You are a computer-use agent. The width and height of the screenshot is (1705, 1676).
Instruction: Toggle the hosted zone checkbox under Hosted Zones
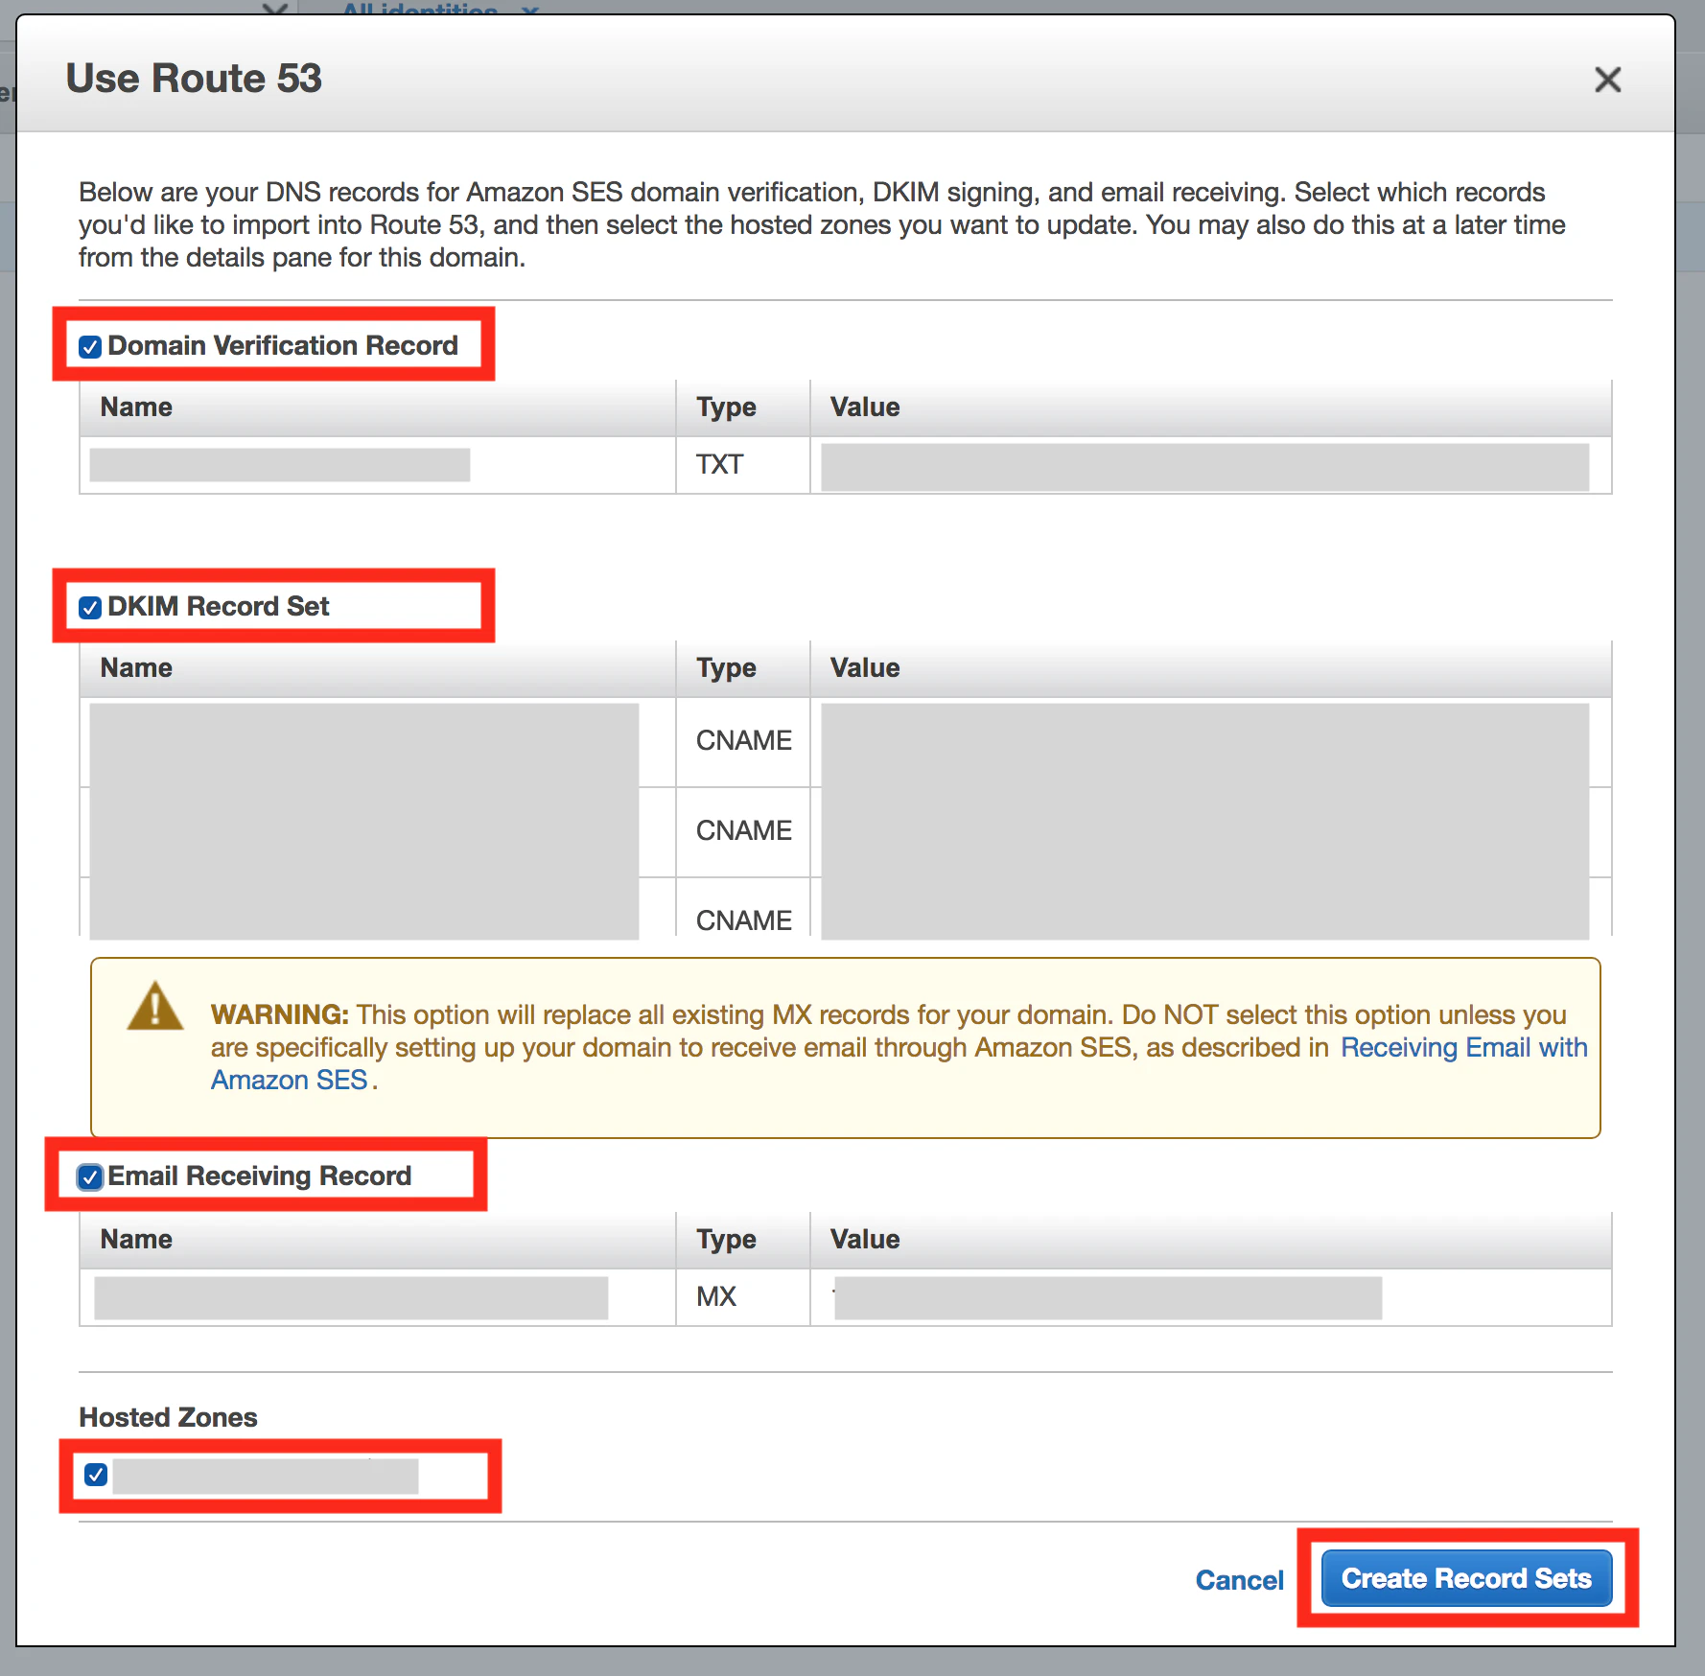96,1475
